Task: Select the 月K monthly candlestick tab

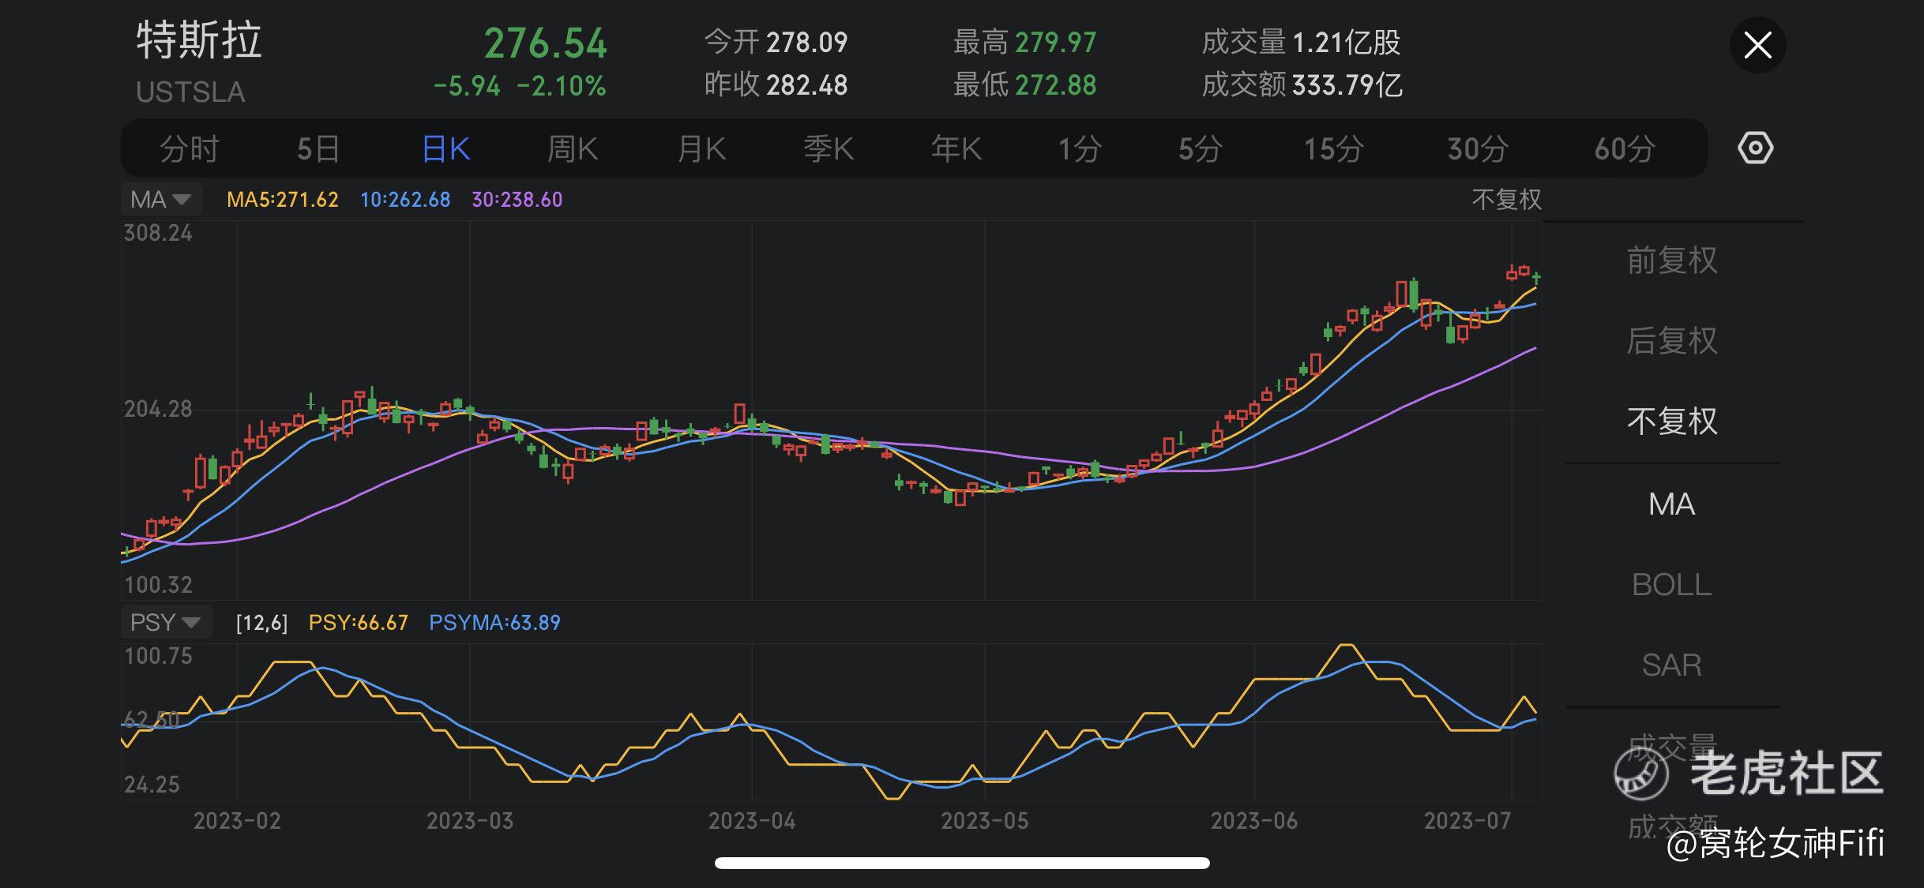Action: (x=701, y=148)
